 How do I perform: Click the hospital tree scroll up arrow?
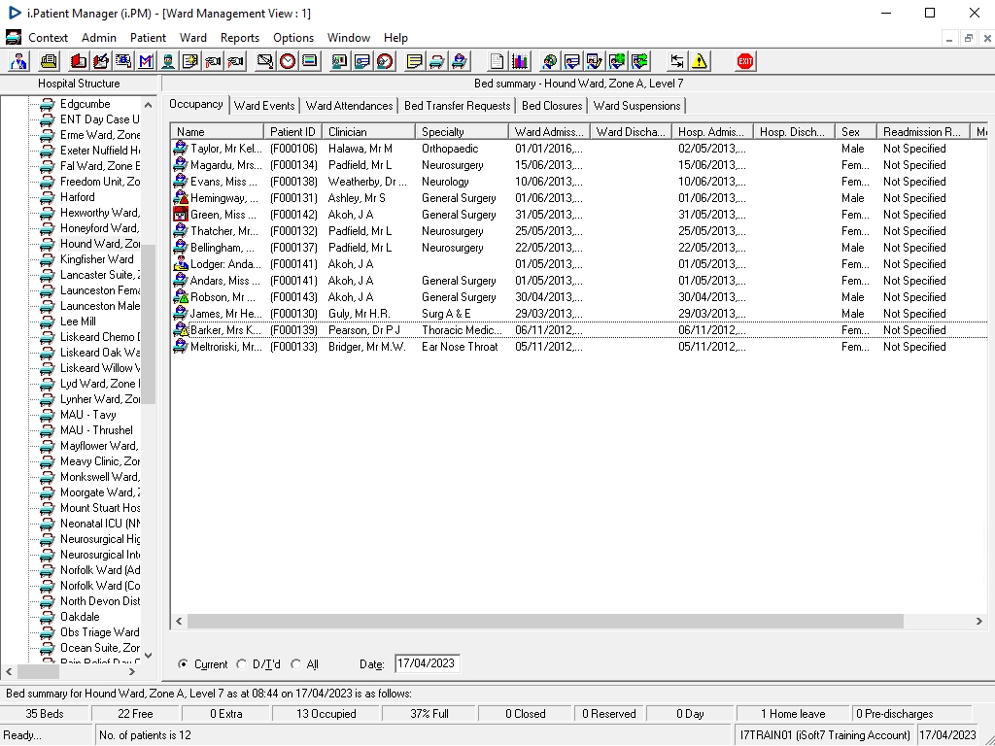[x=148, y=105]
